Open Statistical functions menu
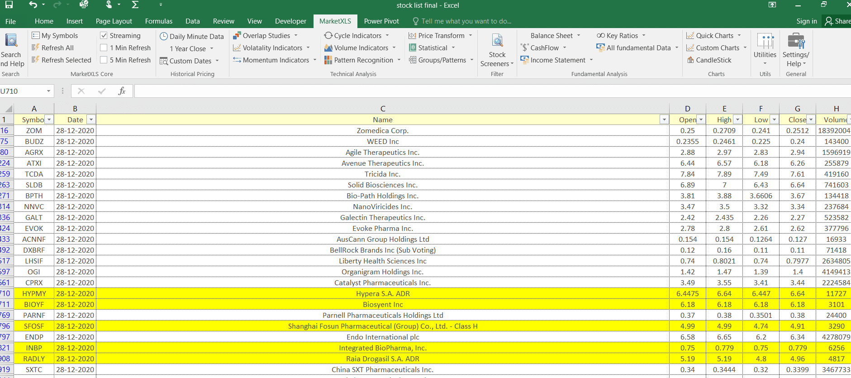 pyautogui.click(x=432, y=48)
